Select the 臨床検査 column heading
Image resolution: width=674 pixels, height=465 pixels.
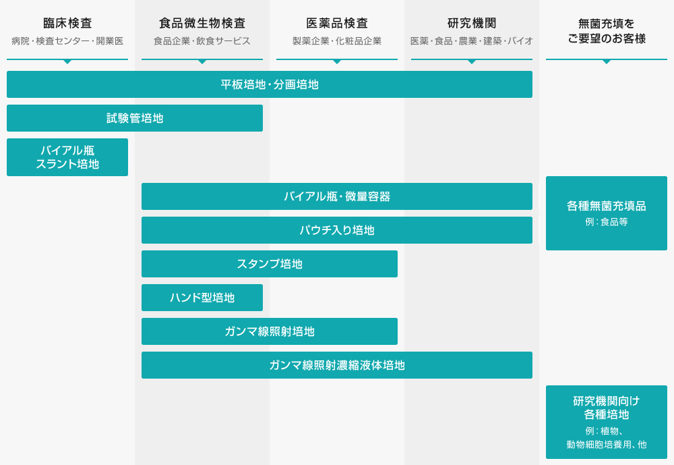67,24
